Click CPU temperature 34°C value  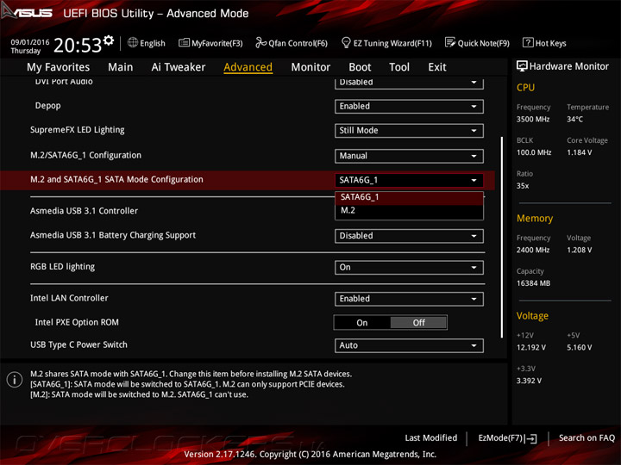point(574,120)
